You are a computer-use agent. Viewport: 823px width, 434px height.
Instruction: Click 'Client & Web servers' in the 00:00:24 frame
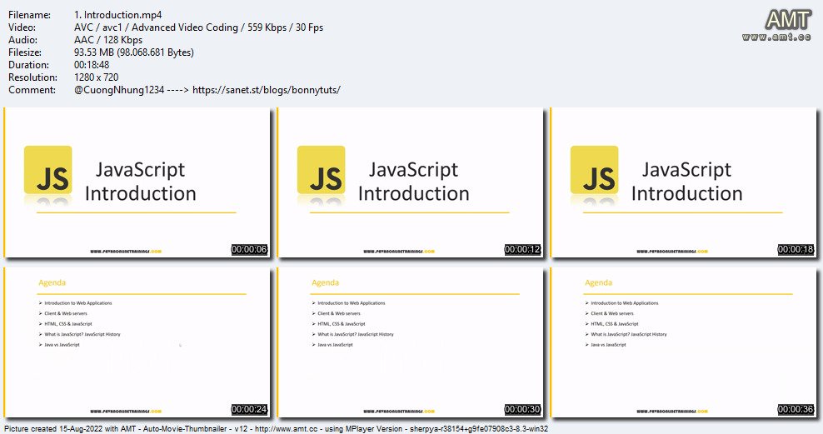coord(66,313)
